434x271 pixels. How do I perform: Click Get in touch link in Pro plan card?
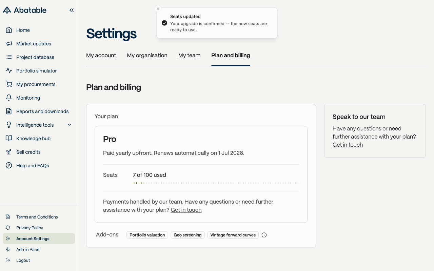[186, 210]
